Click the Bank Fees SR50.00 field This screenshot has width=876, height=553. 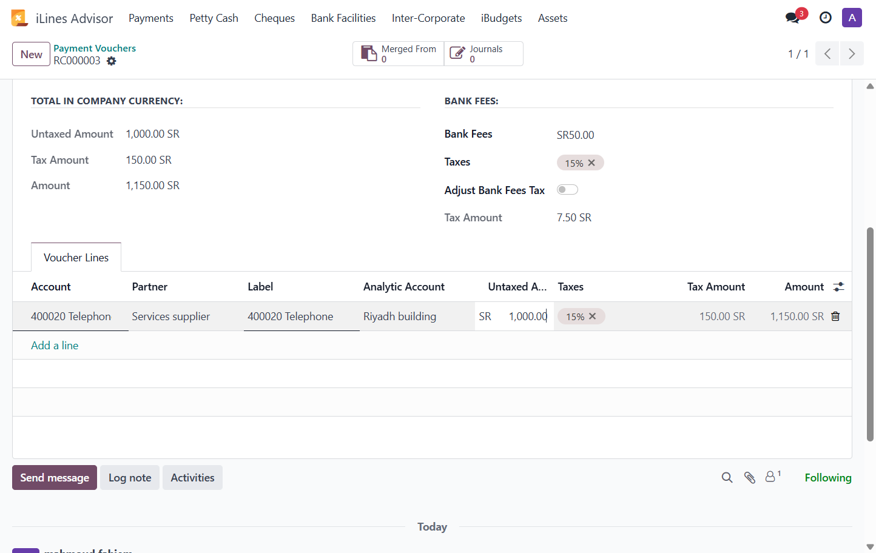tap(576, 135)
